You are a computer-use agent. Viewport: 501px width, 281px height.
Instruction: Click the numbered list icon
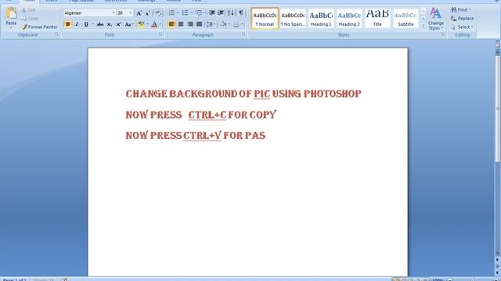point(185,13)
